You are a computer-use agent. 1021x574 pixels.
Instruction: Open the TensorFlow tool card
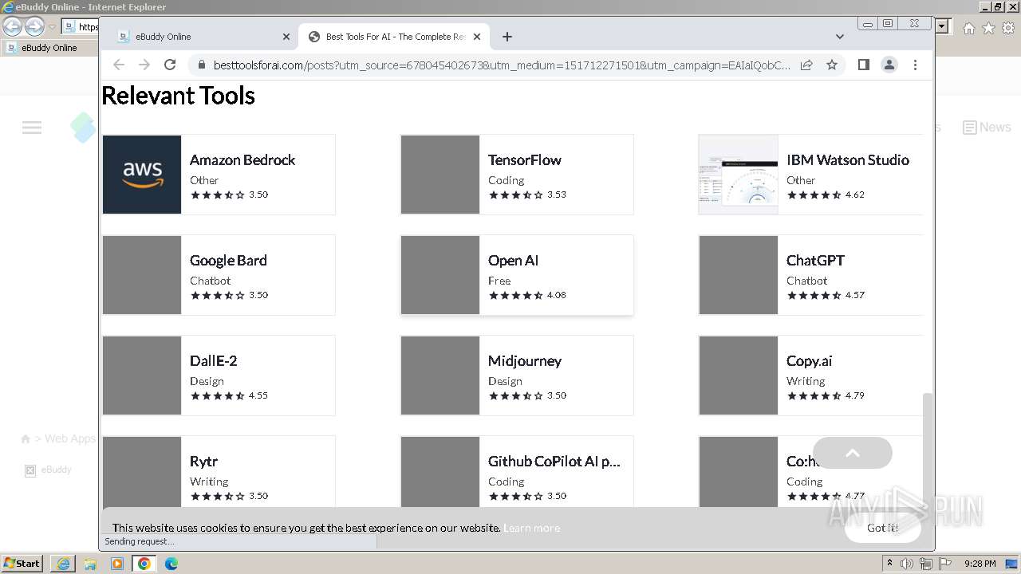[517, 175]
